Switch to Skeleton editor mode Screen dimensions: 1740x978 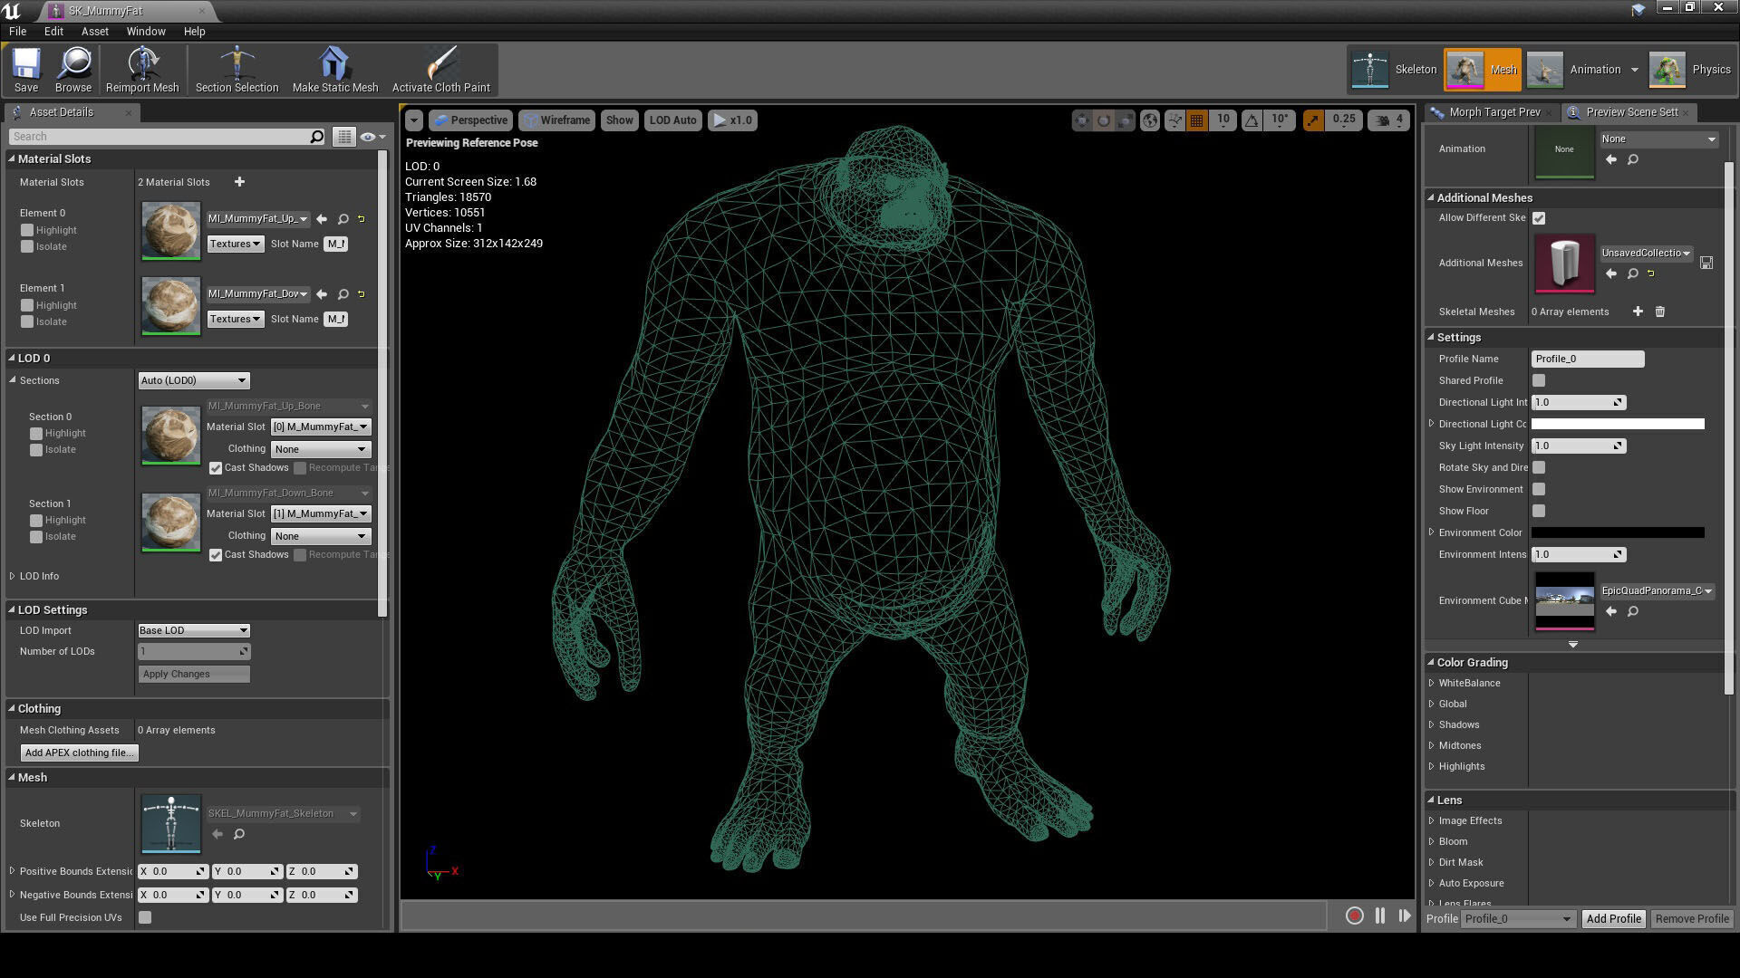(x=1394, y=70)
